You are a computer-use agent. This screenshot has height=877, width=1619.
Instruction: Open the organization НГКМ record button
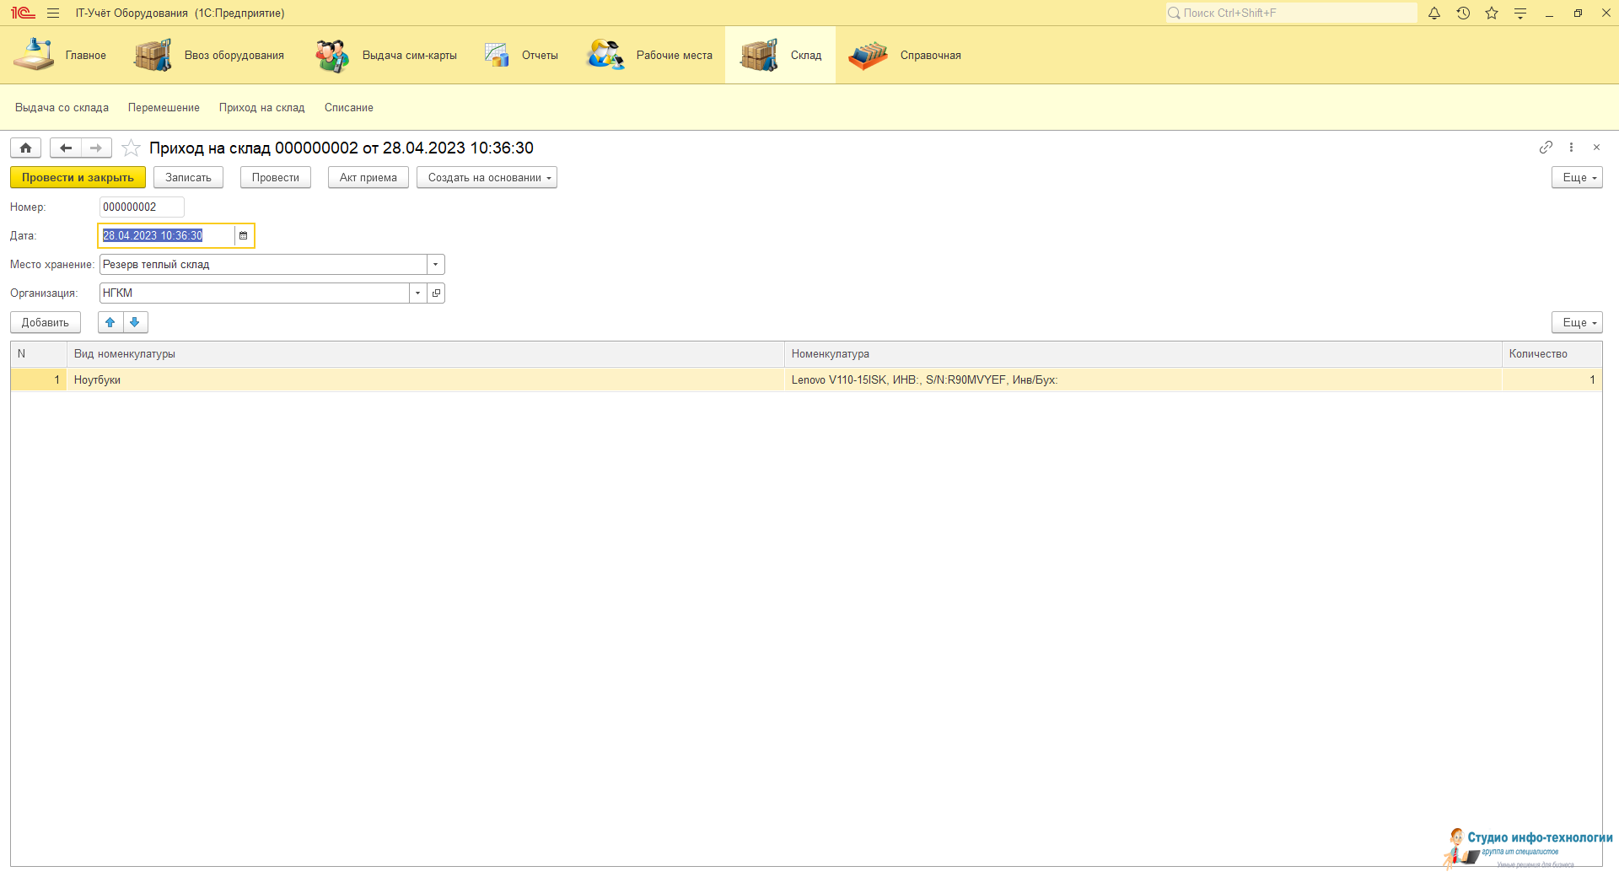(x=436, y=293)
